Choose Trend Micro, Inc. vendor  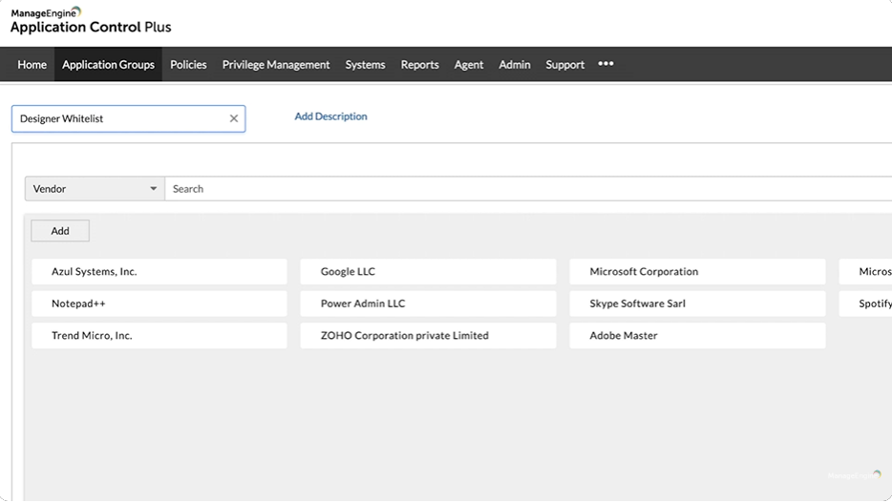(x=159, y=335)
